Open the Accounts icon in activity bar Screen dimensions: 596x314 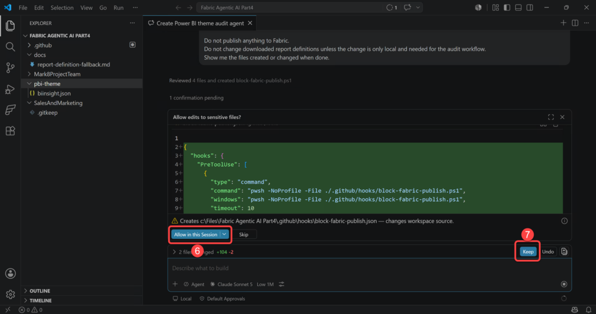10,273
